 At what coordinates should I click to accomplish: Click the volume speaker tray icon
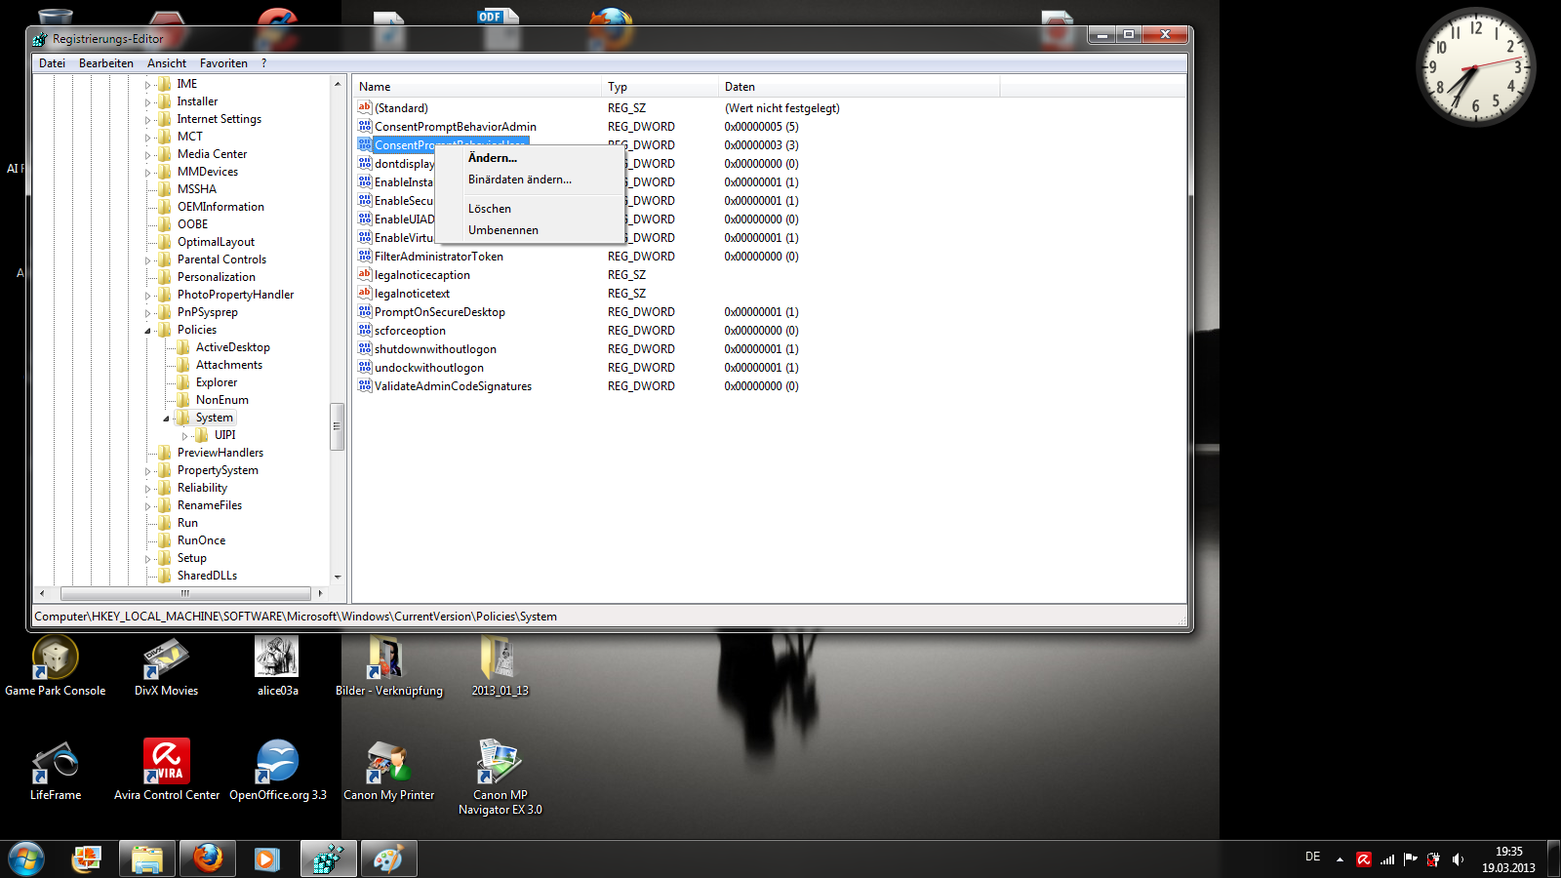click(x=1458, y=859)
